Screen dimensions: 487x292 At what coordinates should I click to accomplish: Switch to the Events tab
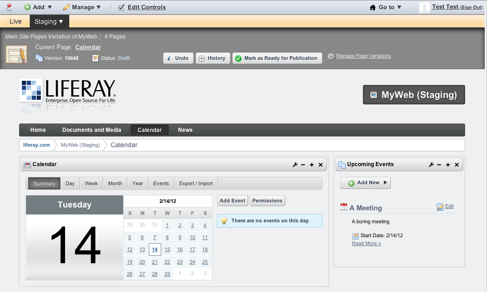[161, 183]
